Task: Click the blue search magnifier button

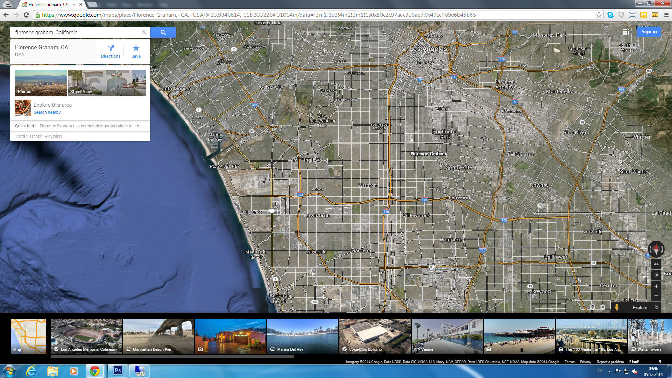Action: tap(163, 32)
